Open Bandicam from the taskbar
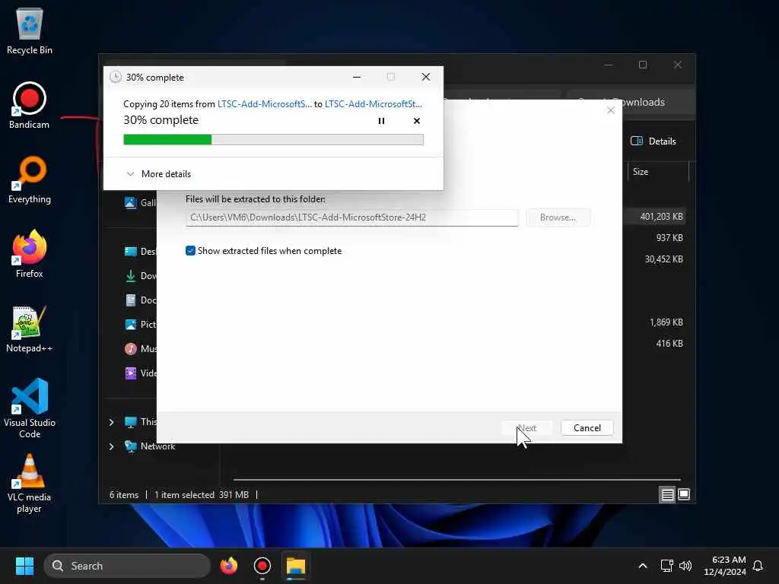Viewport: 779px width, 584px height. point(262,566)
